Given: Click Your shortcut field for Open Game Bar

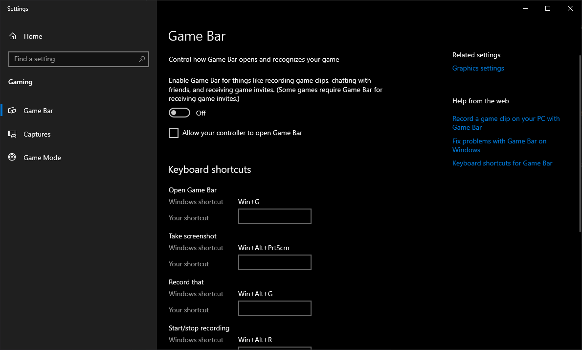Looking at the screenshot, I should tap(275, 216).
